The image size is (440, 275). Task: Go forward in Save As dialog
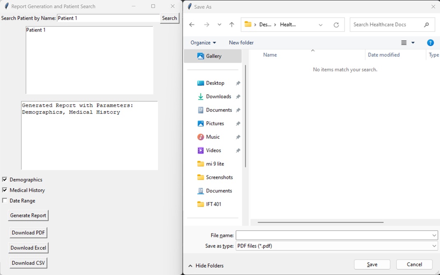[206, 25]
